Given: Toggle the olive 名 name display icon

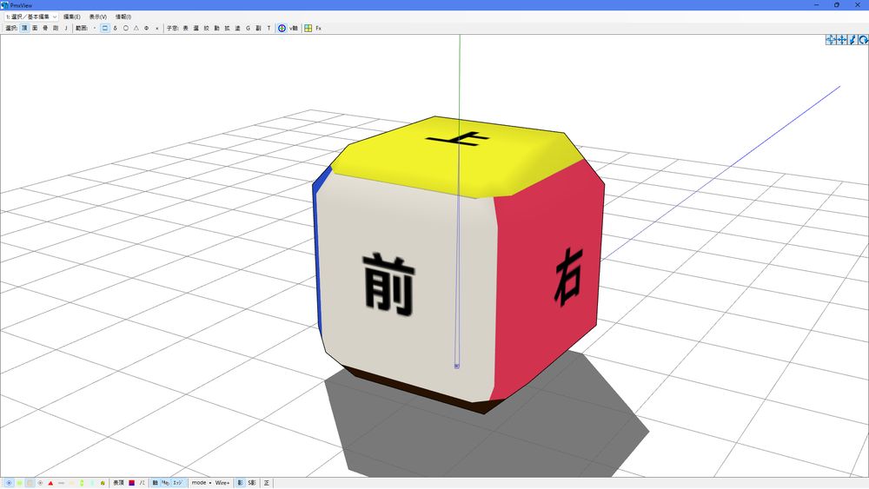Looking at the screenshot, I should click(103, 483).
